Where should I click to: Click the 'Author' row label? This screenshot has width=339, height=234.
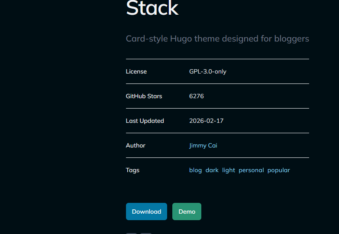136,145
